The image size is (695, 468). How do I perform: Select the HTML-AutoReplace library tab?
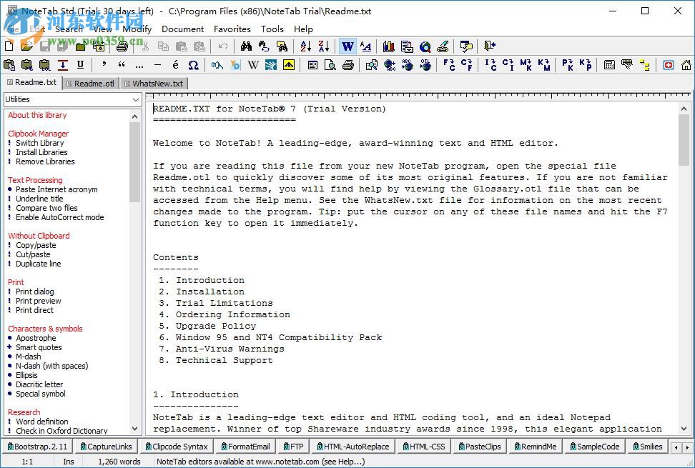point(353,447)
